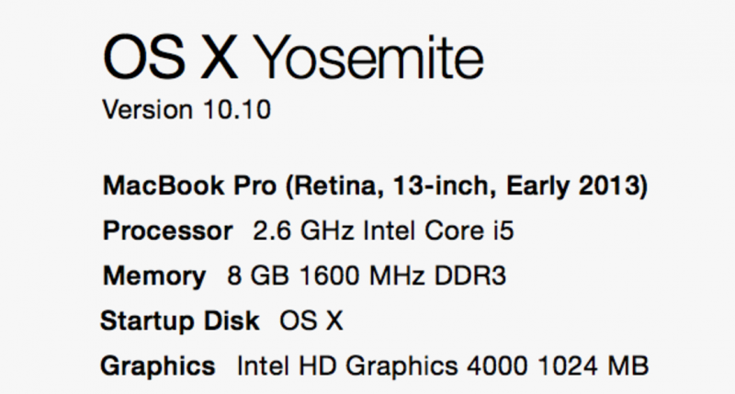The height and width of the screenshot is (394, 735).
Task: Click the Graphics label
Action: 157,366
